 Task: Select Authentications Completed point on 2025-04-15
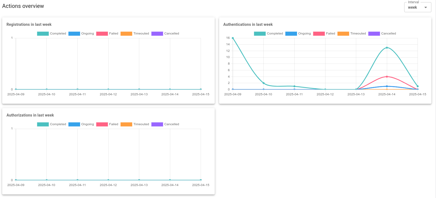[x=418, y=86]
